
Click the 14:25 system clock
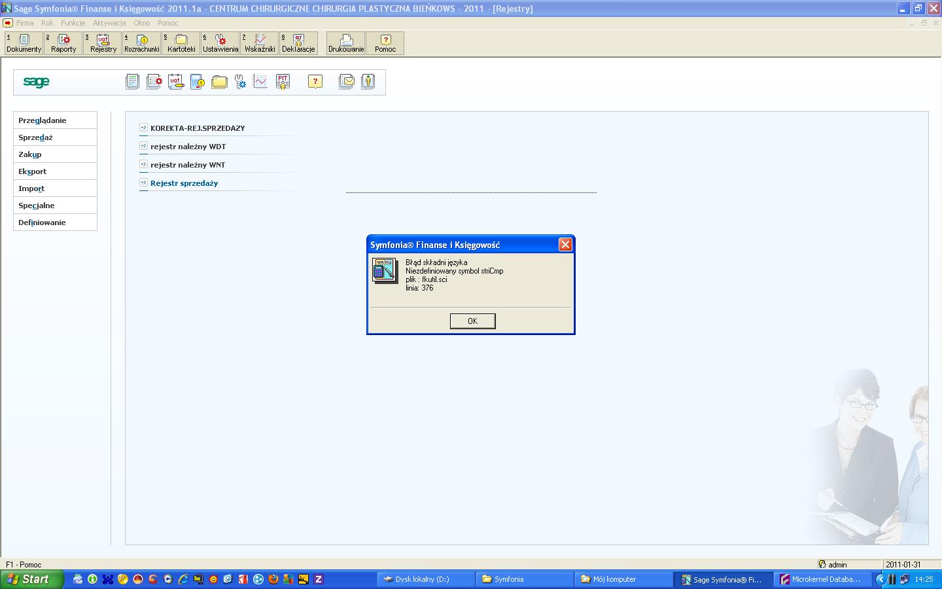[924, 579]
